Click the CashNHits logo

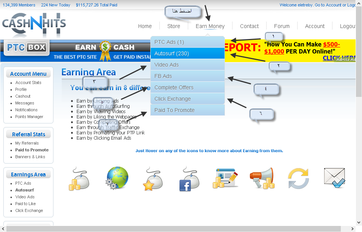(34, 24)
